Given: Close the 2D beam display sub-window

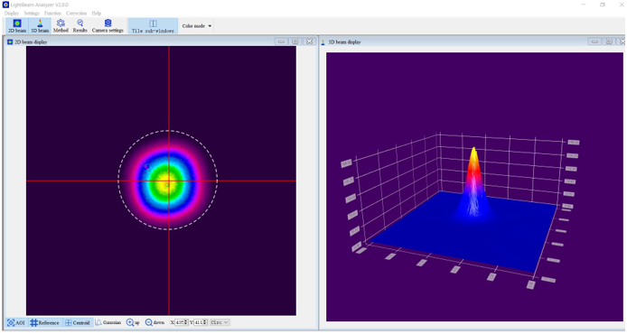Looking at the screenshot, I should 309,42.
